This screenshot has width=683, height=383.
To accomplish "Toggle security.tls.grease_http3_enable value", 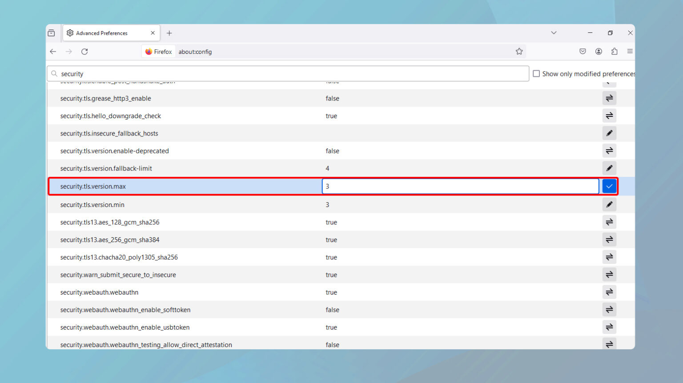I will coord(609,98).
